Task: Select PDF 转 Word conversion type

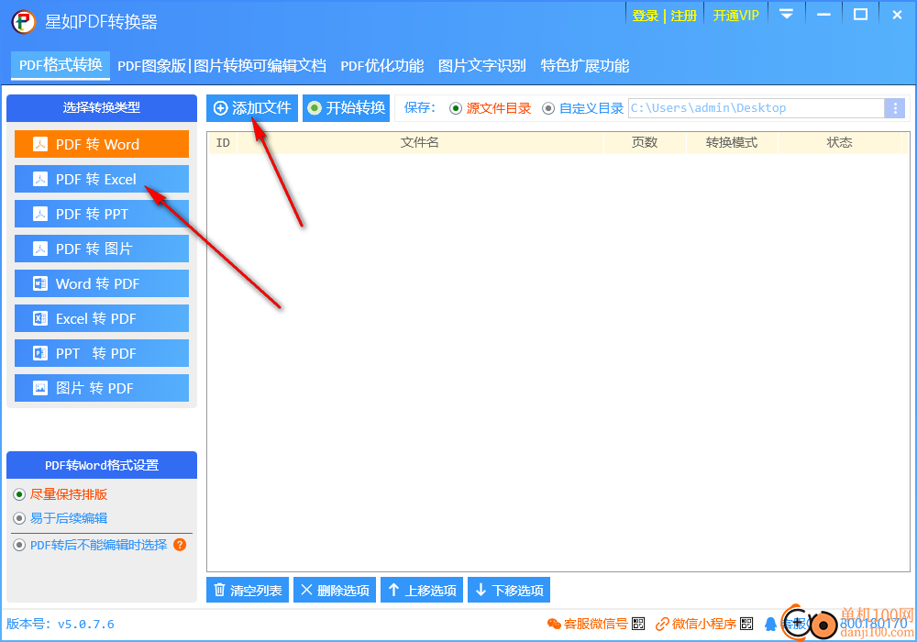Action: pyautogui.click(x=102, y=144)
